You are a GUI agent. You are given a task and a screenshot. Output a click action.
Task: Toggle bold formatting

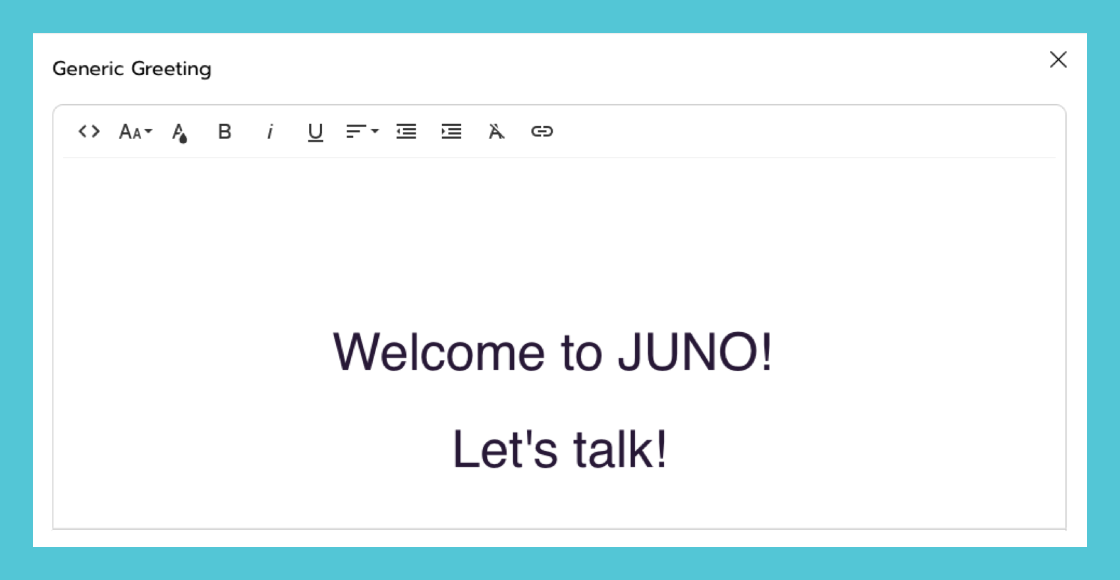(x=225, y=132)
